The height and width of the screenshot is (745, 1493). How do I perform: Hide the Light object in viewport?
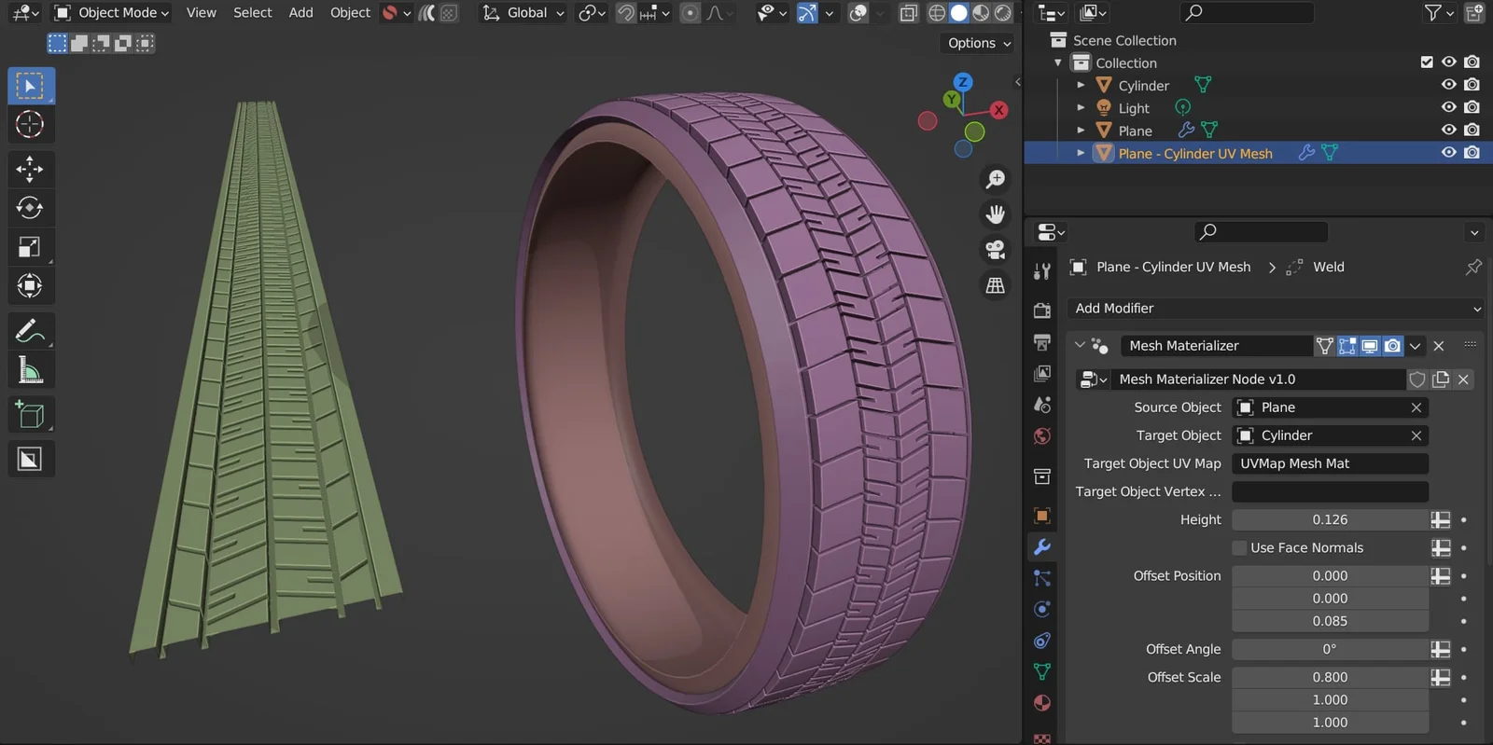click(x=1448, y=107)
